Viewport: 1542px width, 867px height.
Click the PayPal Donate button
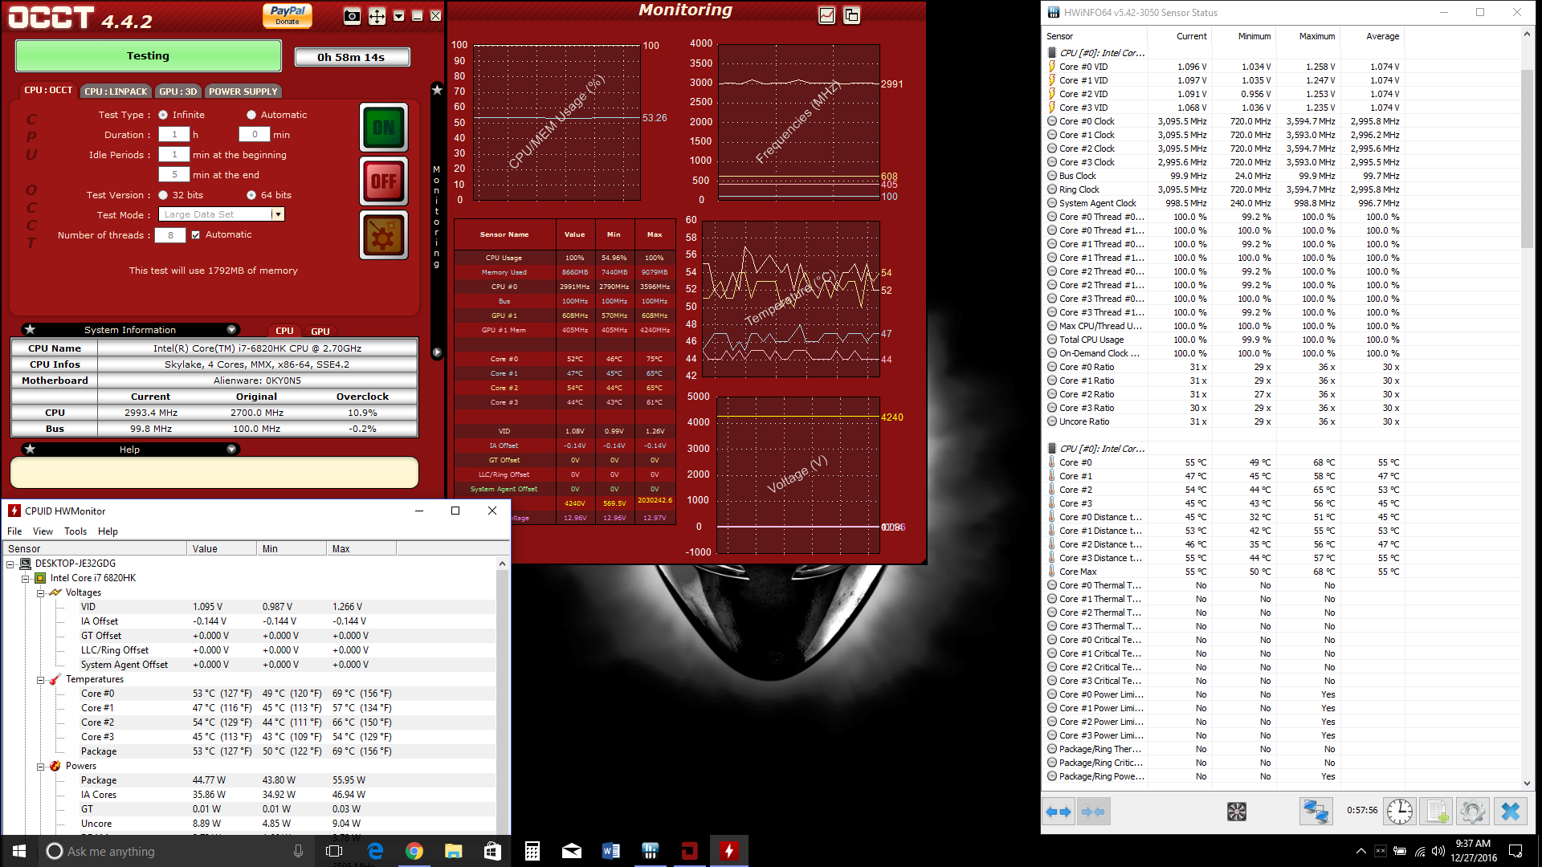(x=288, y=15)
